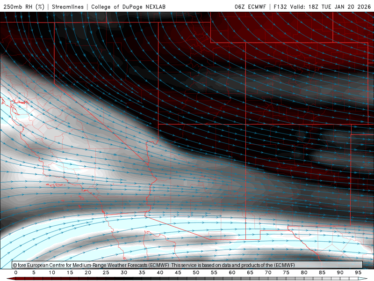Viewport: 374px width, 281px height.
Task: Click the '65' value on the color scale
Action: [250, 273]
